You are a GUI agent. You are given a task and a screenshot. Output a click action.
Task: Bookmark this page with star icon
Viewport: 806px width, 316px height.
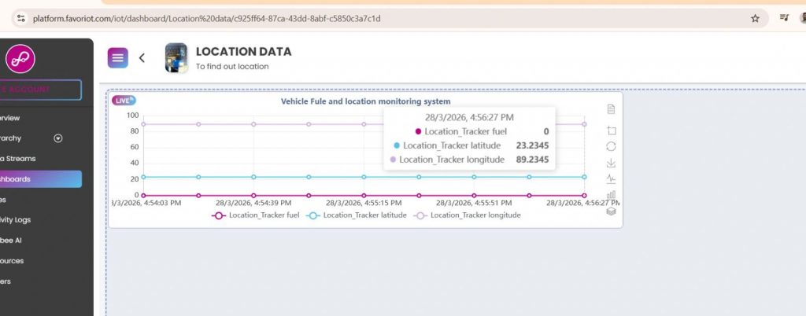(755, 18)
